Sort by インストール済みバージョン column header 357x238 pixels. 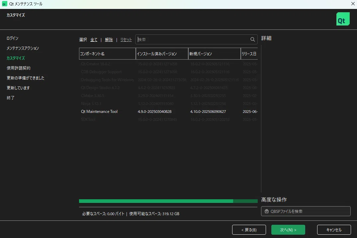pyautogui.click(x=162, y=54)
